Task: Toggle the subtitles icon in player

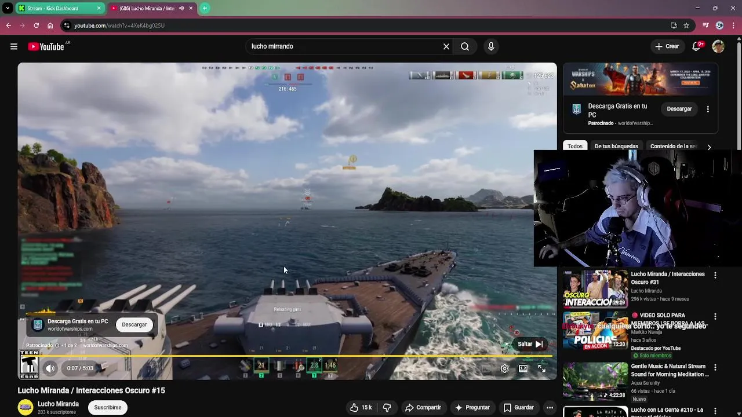Action: click(x=486, y=368)
